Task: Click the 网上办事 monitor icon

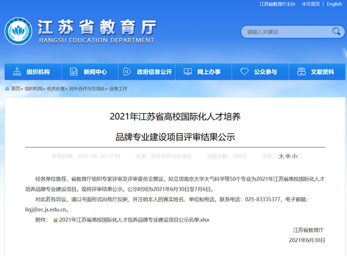Action: coord(187,72)
